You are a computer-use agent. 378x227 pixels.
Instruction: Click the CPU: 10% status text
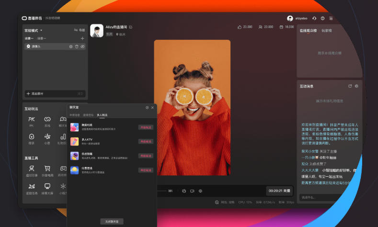coord(245,202)
